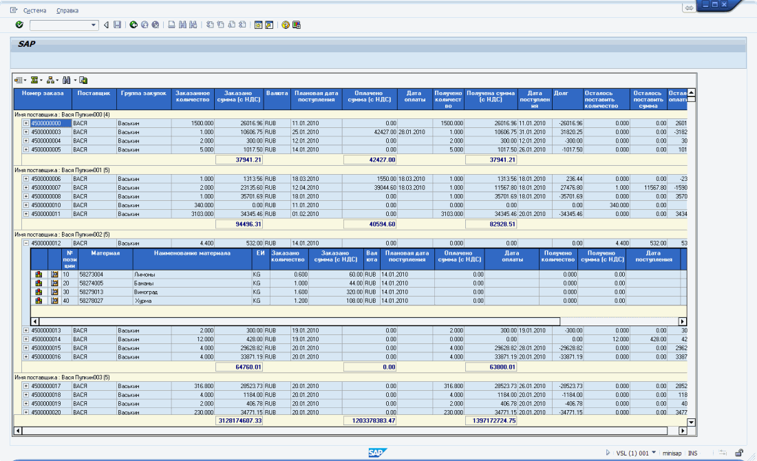Open the window menu icon left of Система
757x461 pixels.
pyautogui.click(x=14, y=10)
